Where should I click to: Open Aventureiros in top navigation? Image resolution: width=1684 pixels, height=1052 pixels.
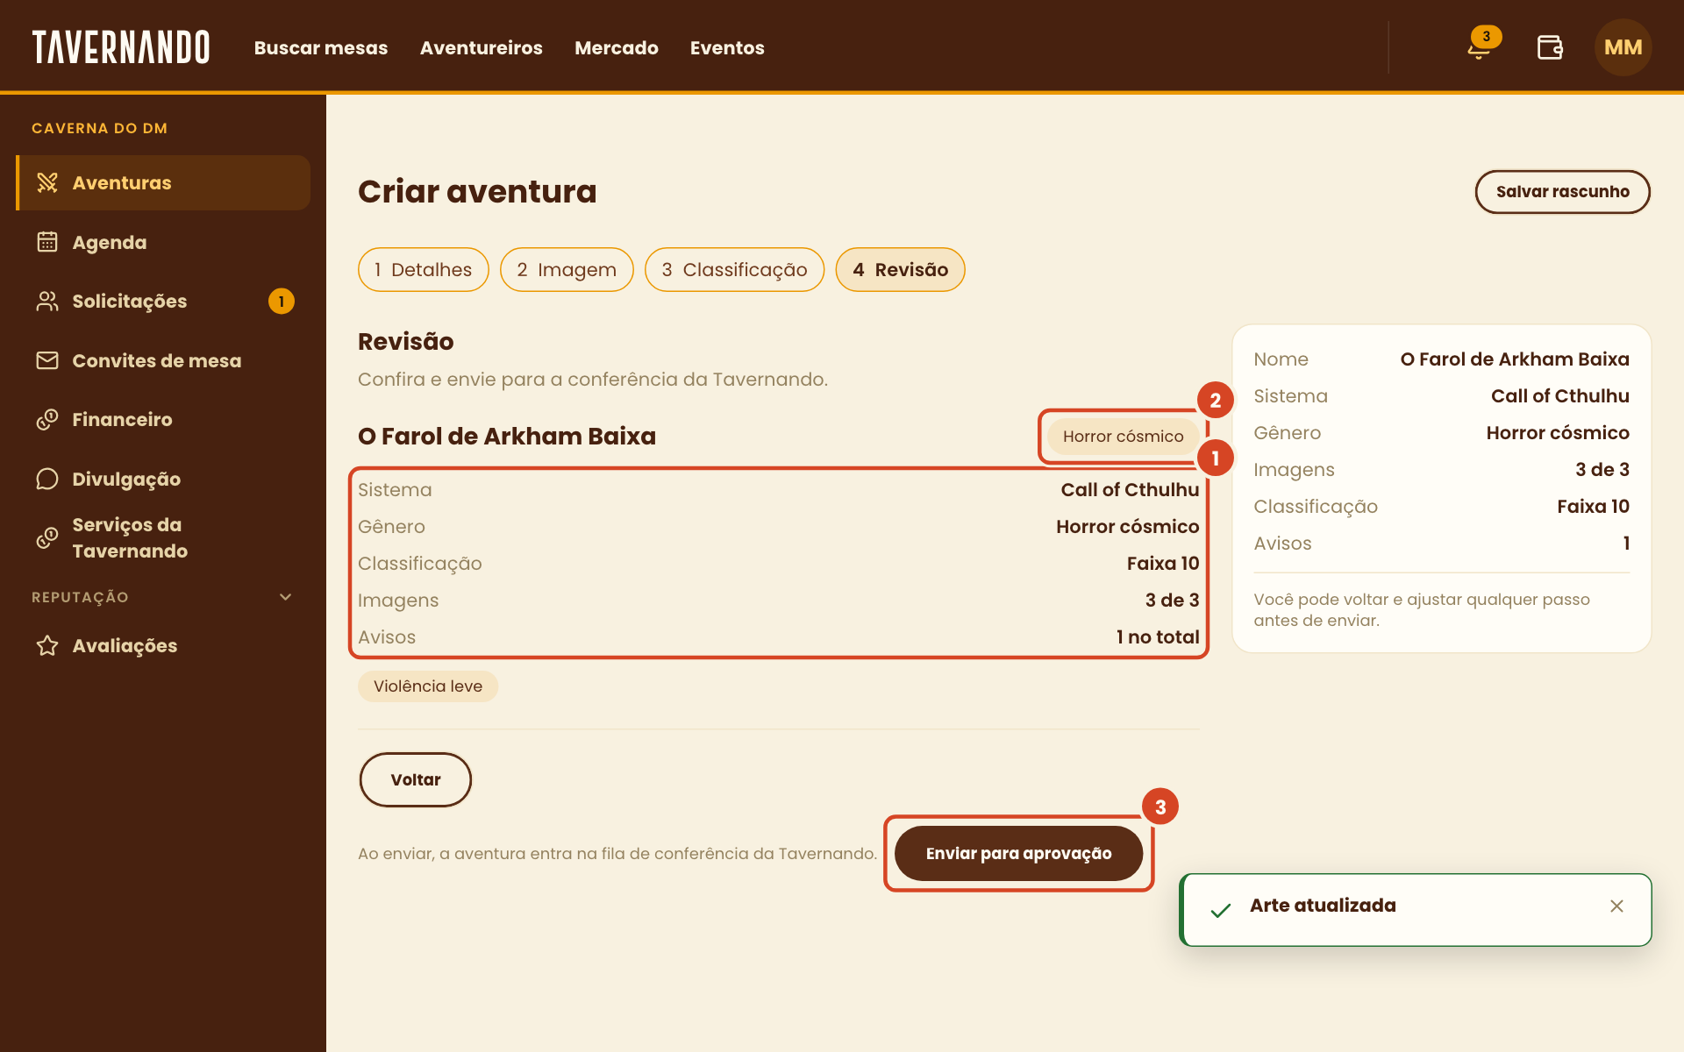coord(482,47)
